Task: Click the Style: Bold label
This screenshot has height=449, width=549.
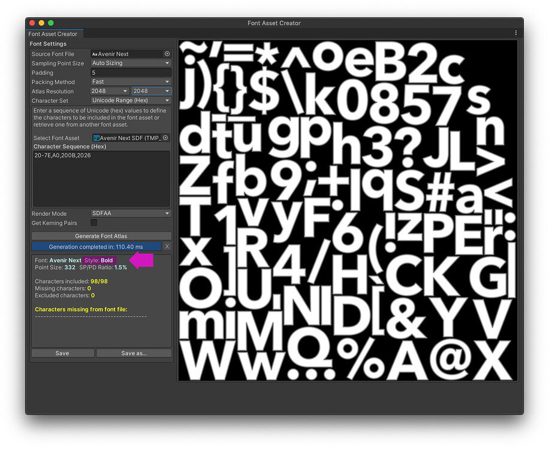Action: coord(99,260)
